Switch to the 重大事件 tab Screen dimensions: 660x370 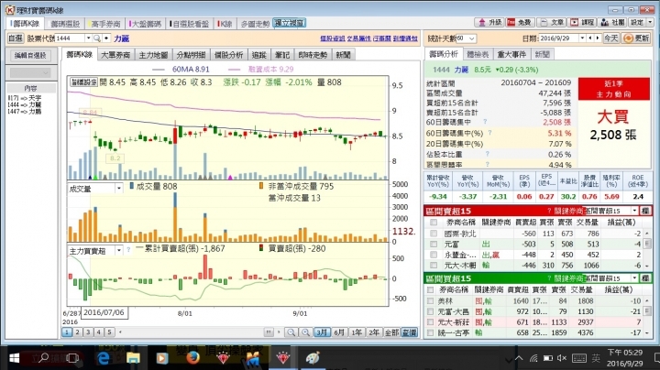(x=511, y=54)
